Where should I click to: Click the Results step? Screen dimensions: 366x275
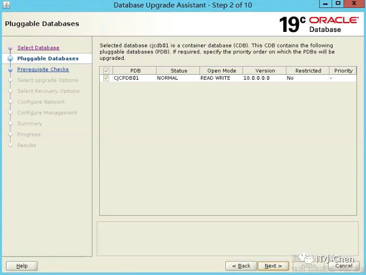tap(26, 145)
